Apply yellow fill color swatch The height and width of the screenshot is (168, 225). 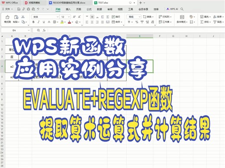coord(62,22)
